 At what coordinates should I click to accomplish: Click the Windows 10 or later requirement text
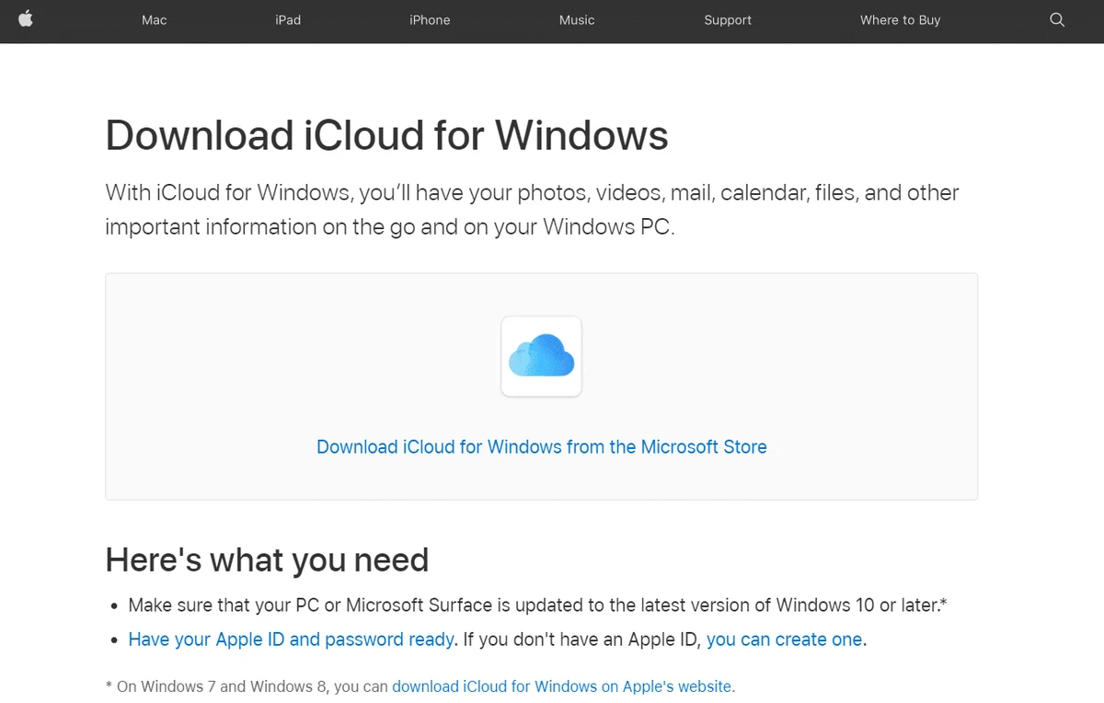click(x=538, y=605)
